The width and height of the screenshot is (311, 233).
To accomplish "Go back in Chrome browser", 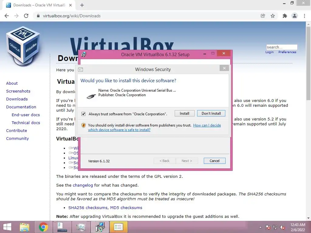I will coord(7,16).
